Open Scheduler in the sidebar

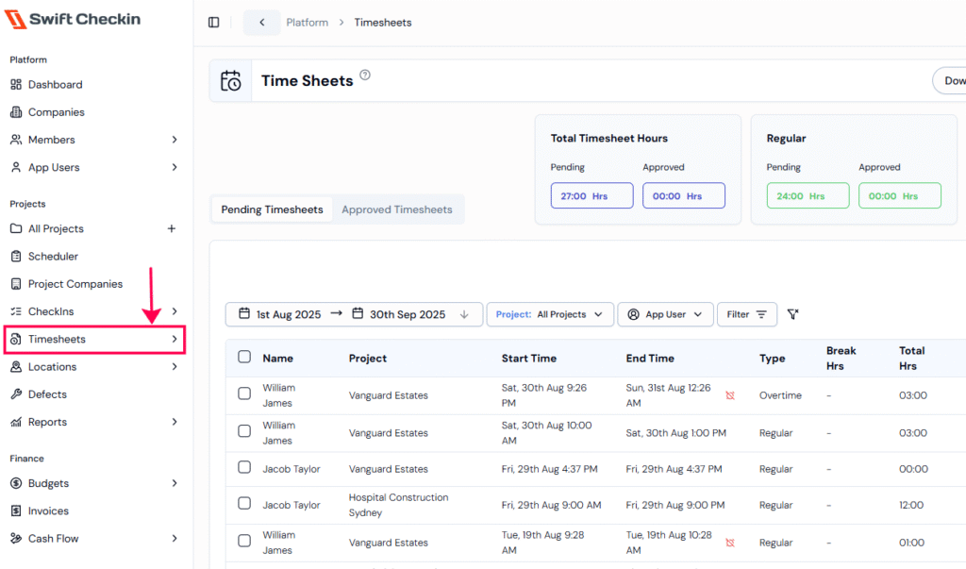coord(53,257)
